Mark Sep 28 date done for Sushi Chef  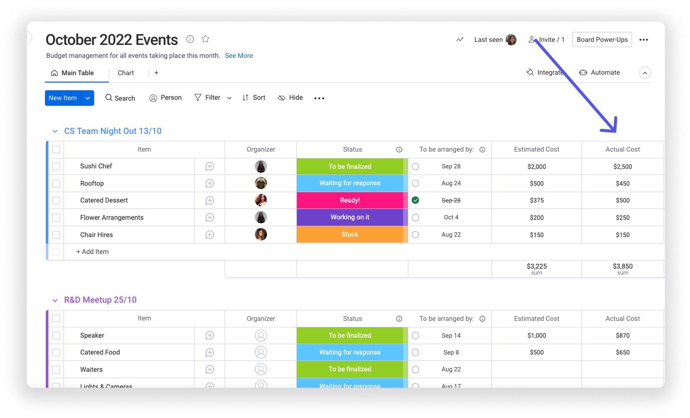click(415, 166)
